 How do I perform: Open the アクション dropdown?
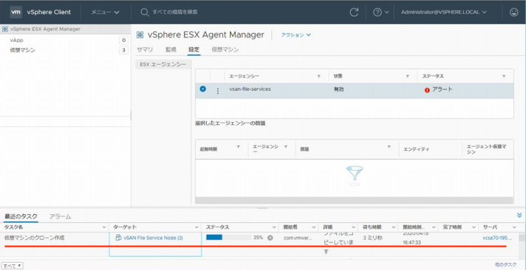(296, 35)
